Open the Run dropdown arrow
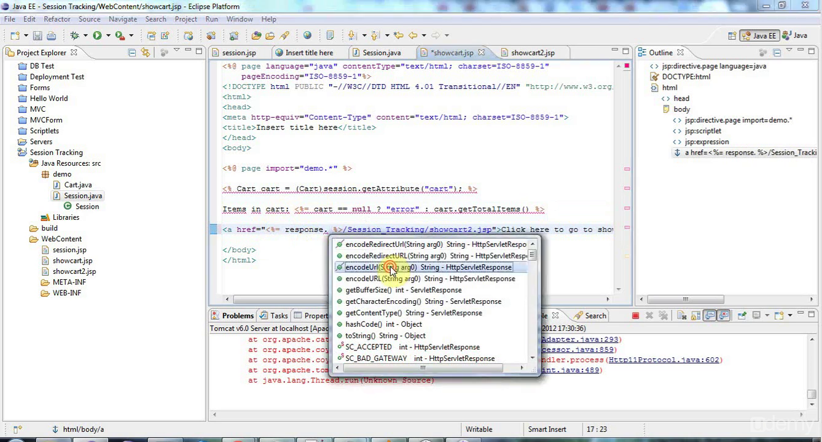 point(108,36)
